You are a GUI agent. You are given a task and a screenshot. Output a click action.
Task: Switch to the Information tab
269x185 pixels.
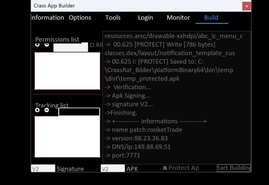tap(48, 17)
